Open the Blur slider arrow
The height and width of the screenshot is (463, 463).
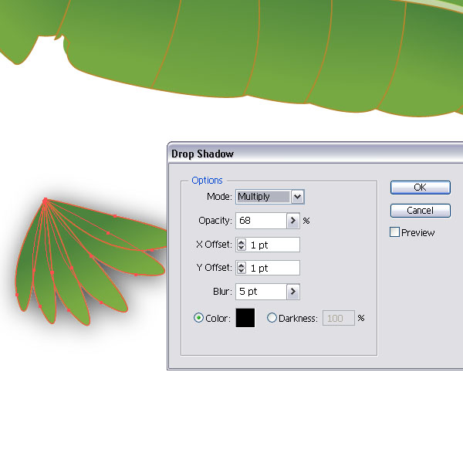[x=293, y=292]
